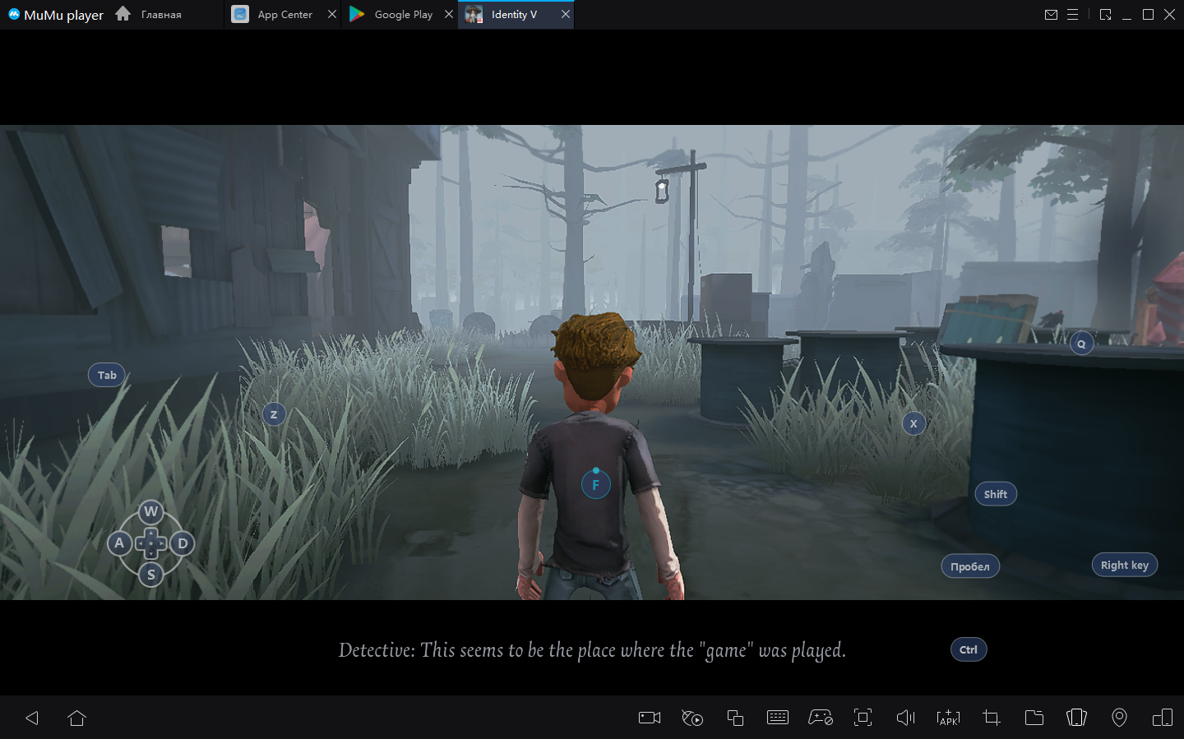Click the multi-instance overlapping squares icon
This screenshot has width=1184, height=739.
735,718
